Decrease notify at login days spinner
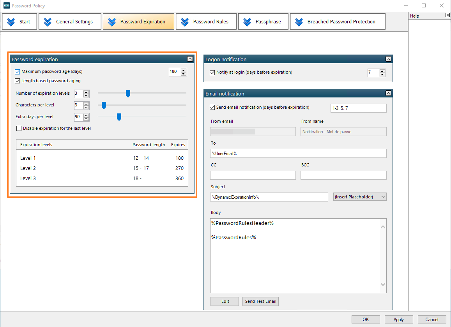The height and width of the screenshot is (327, 451). tap(382, 74)
